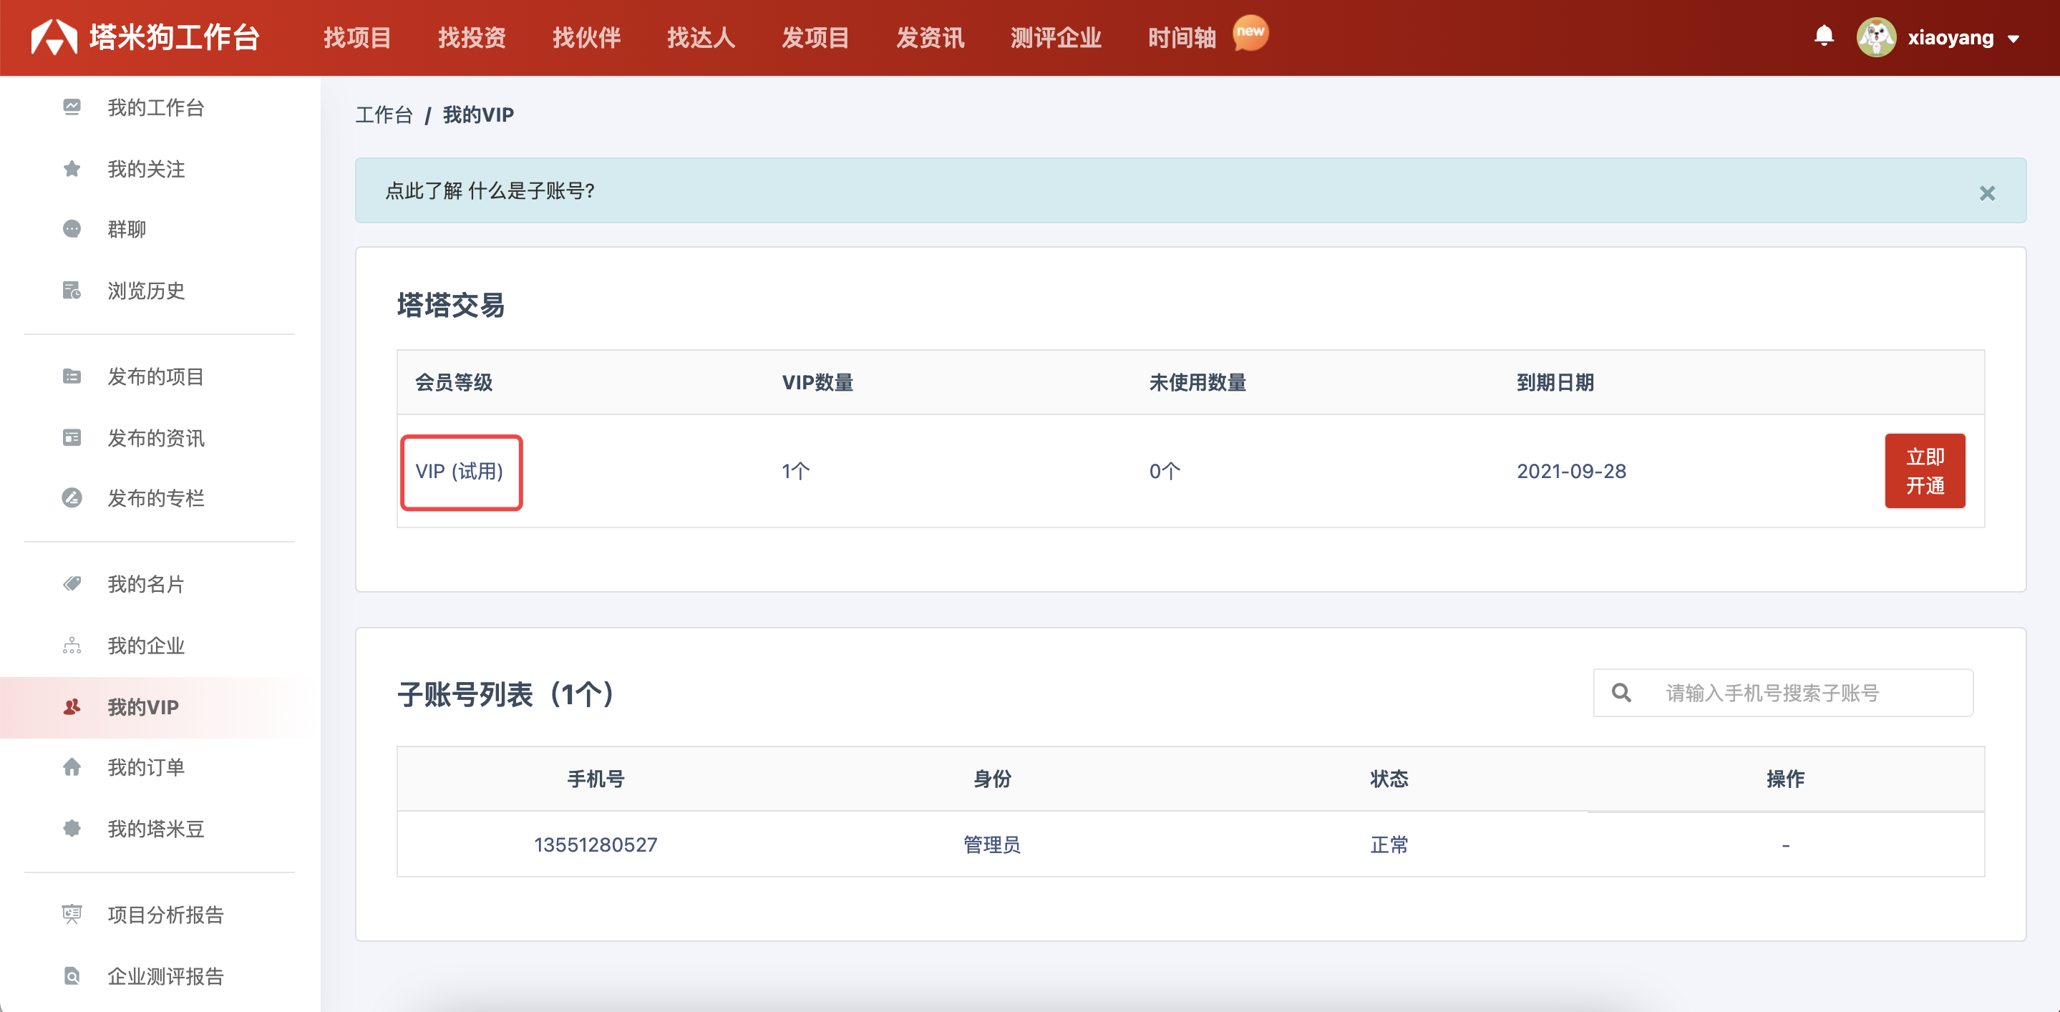Screen dimensions: 2060x1012
Task: Click the xiaoyang user avatar
Action: tap(1876, 37)
